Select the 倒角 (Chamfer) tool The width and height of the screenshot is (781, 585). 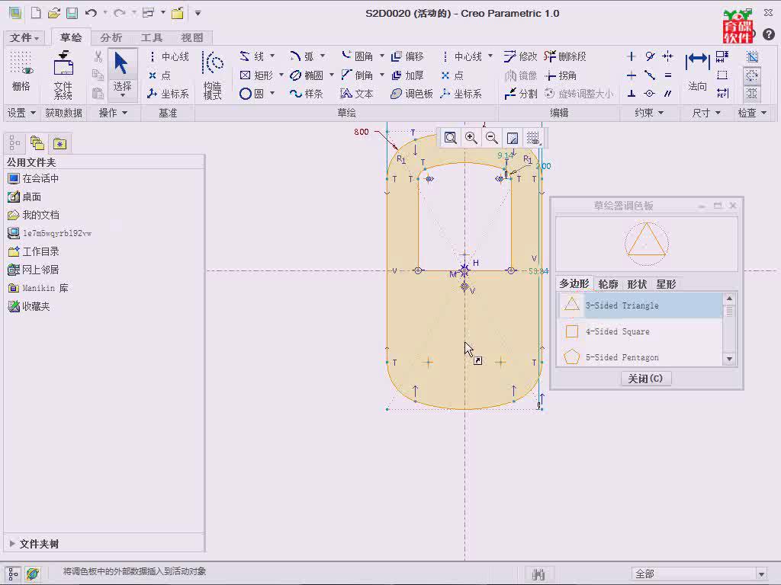(x=357, y=75)
